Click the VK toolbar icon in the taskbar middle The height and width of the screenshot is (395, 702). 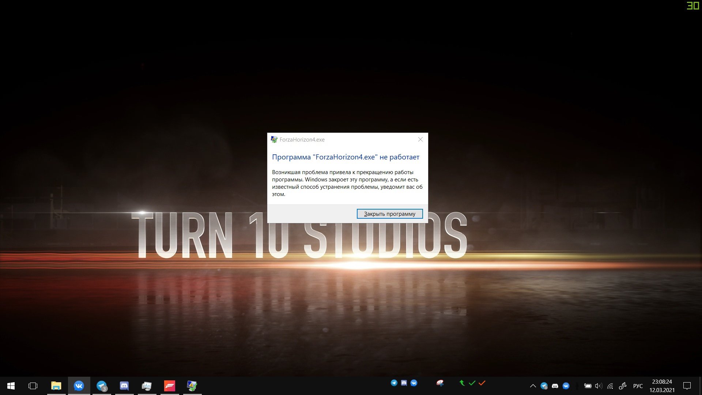(x=414, y=383)
